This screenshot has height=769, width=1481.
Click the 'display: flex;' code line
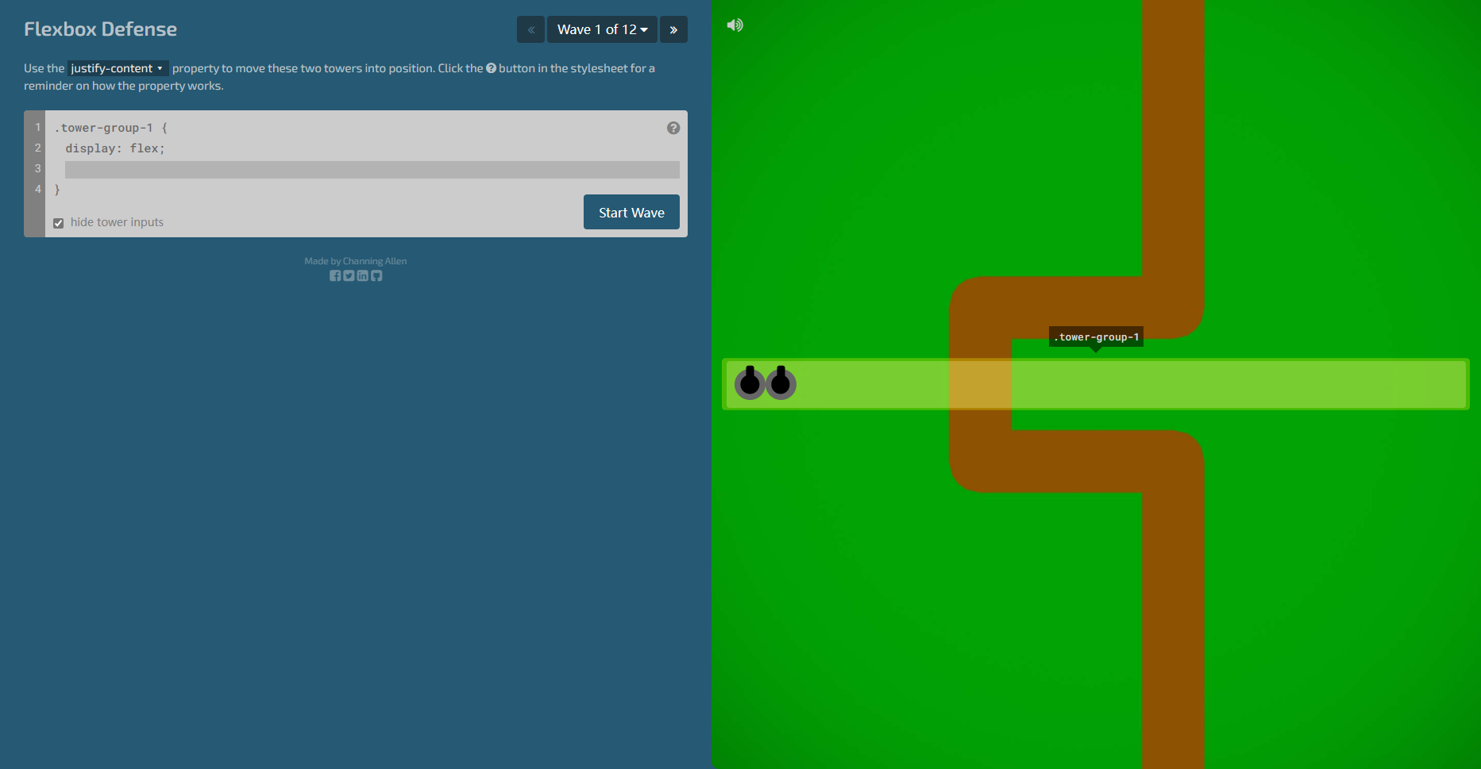coord(115,148)
